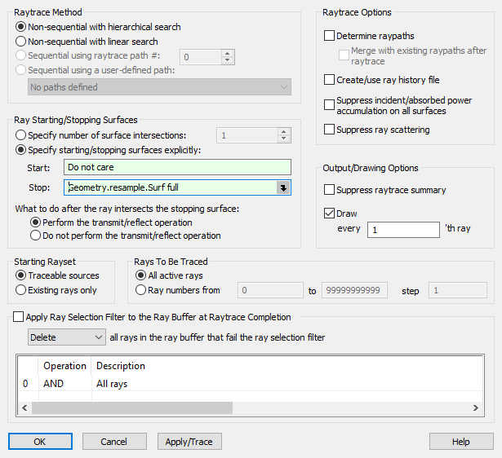Open Help for this dialog
The width and height of the screenshot is (502, 458).
(x=461, y=442)
